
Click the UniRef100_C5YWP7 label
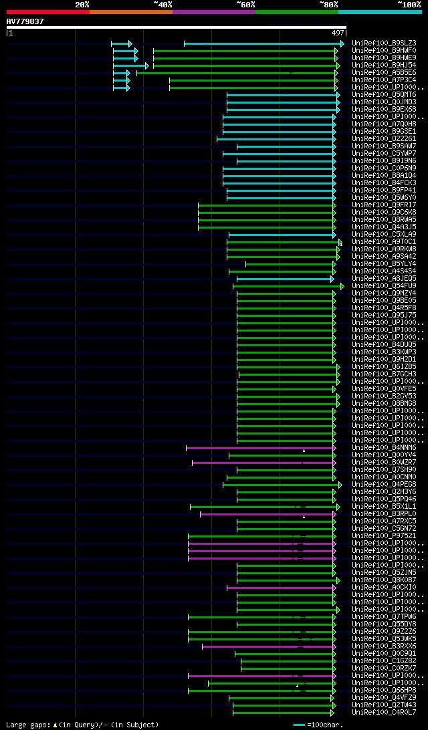(384, 153)
